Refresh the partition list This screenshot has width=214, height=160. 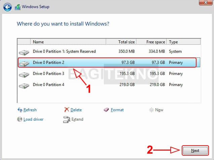point(30,110)
